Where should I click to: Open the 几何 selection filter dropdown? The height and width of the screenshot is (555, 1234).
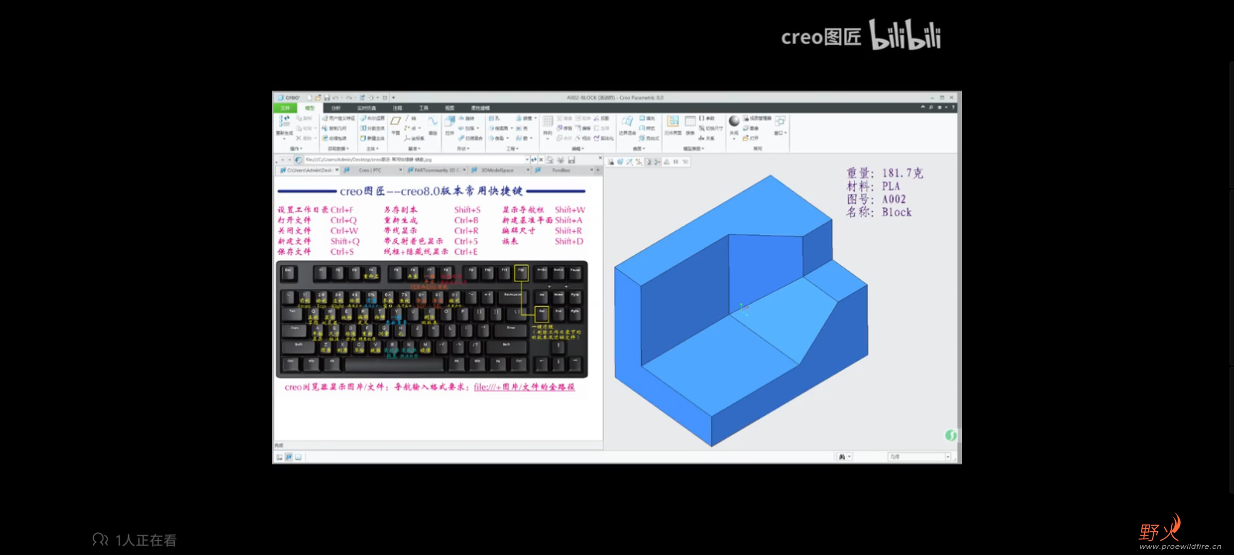click(x=919, y=456)
